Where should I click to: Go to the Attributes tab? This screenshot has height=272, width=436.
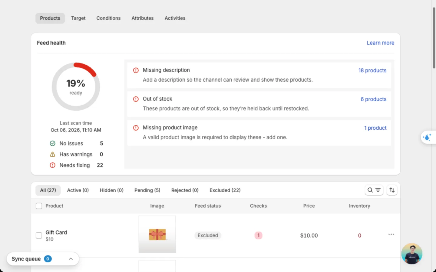[x=143, y=18]
